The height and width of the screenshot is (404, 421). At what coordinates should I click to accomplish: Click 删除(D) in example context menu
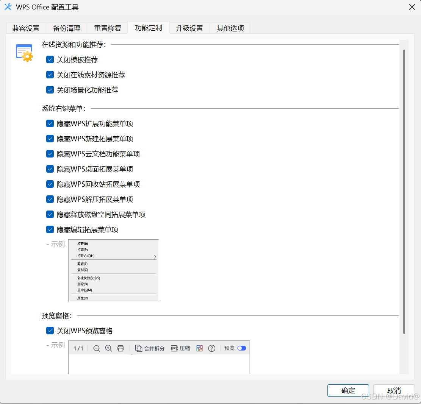pos(83,284)
